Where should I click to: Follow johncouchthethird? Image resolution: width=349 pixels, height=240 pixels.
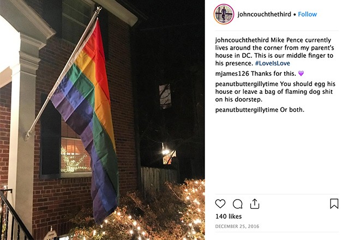click(x=308, y=14)
